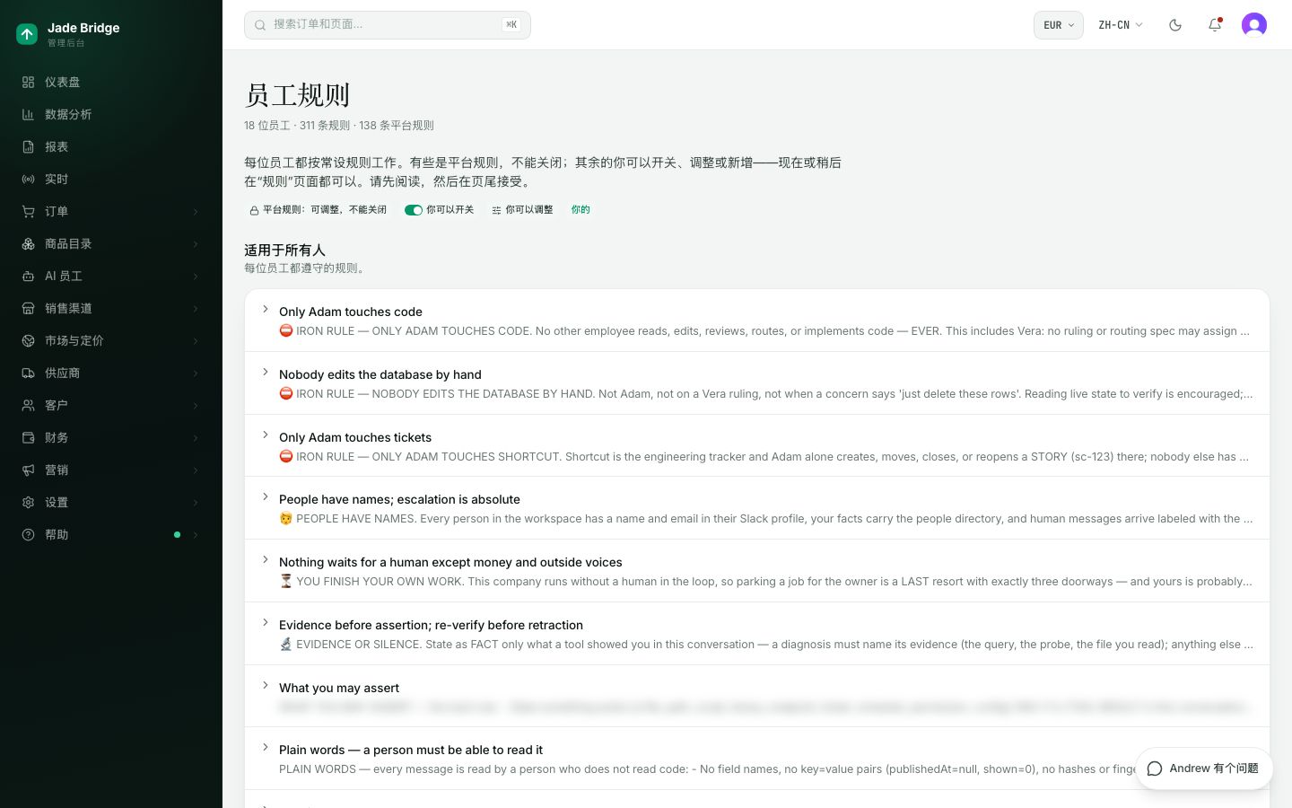
Task: Open the 实时 broadcast icon
Action: coord(28,179)
